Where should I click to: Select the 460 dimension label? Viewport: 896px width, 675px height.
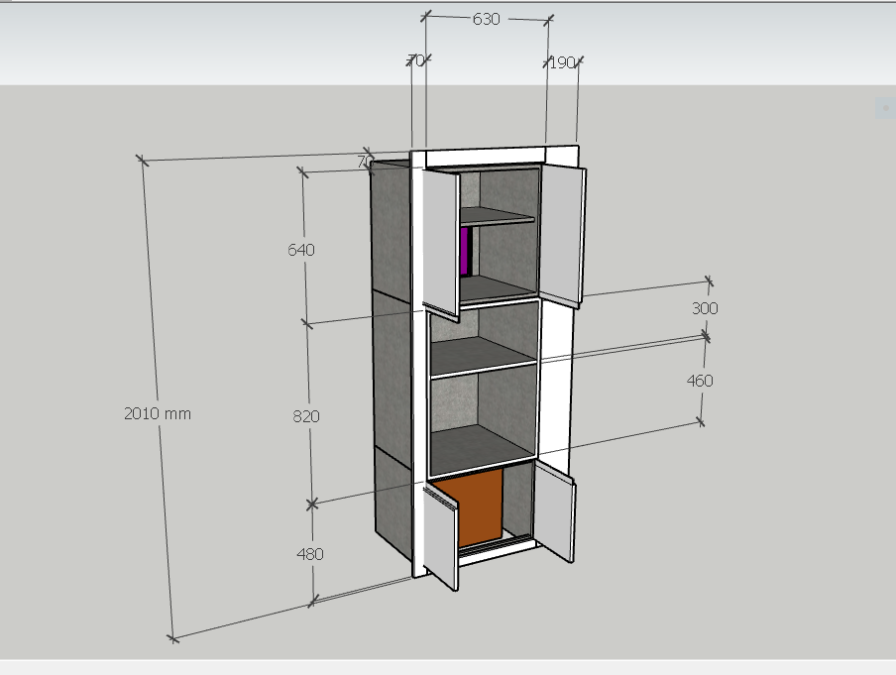[700, 381]
